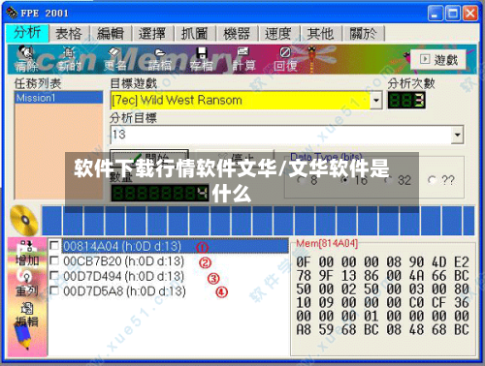Screen dimensions: 485x366
Task: Tick checkbox for address 00D7D5A8
Action: point(54,290)
